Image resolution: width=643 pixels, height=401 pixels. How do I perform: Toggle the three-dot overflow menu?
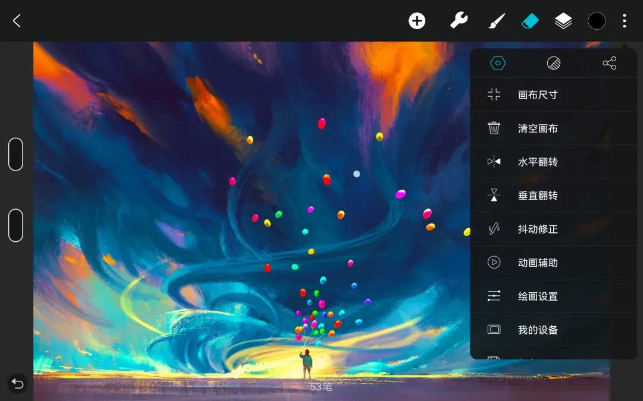(624, 21)
